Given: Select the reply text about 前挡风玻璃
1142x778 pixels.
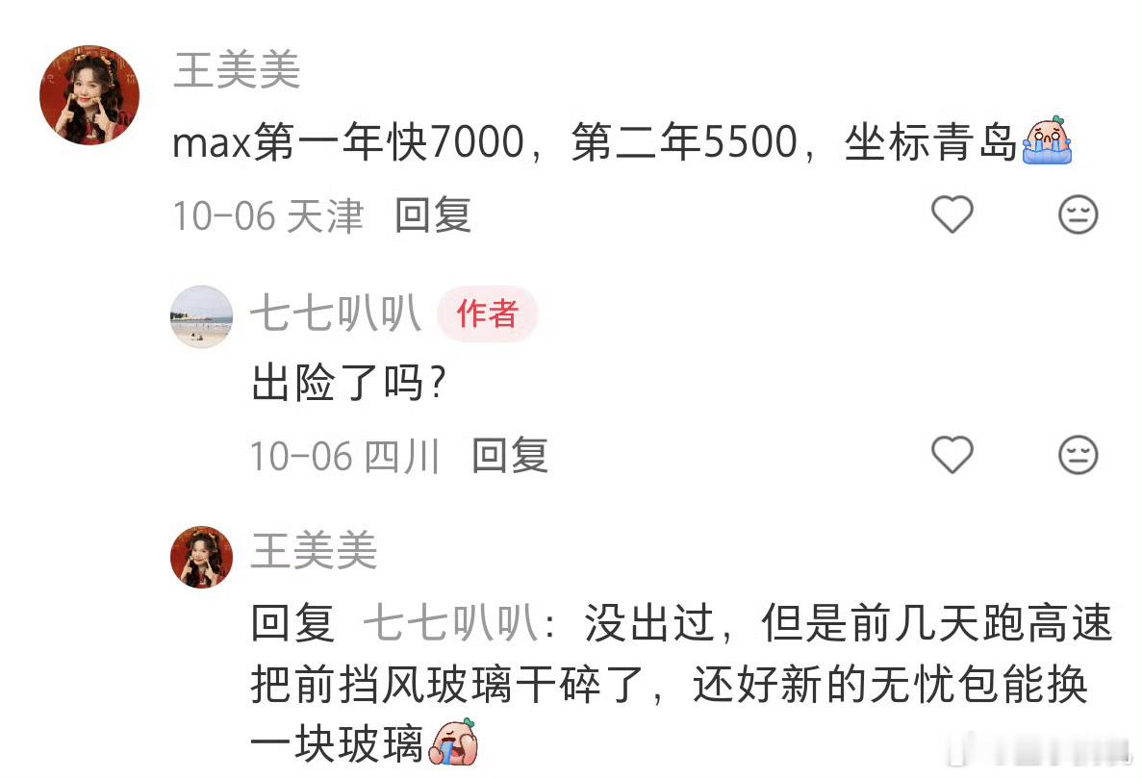Looking at the screenshot, I should 682,684.
